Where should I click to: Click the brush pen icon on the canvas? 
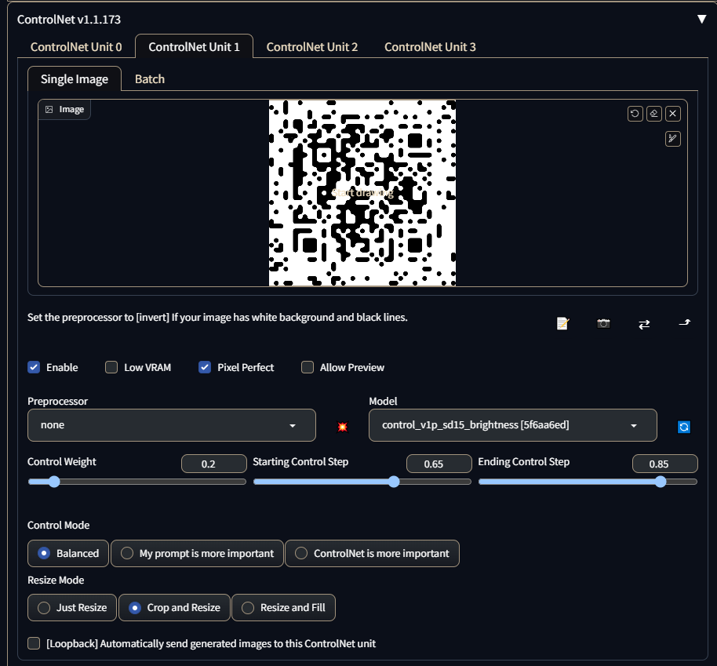tap(673, 139)
